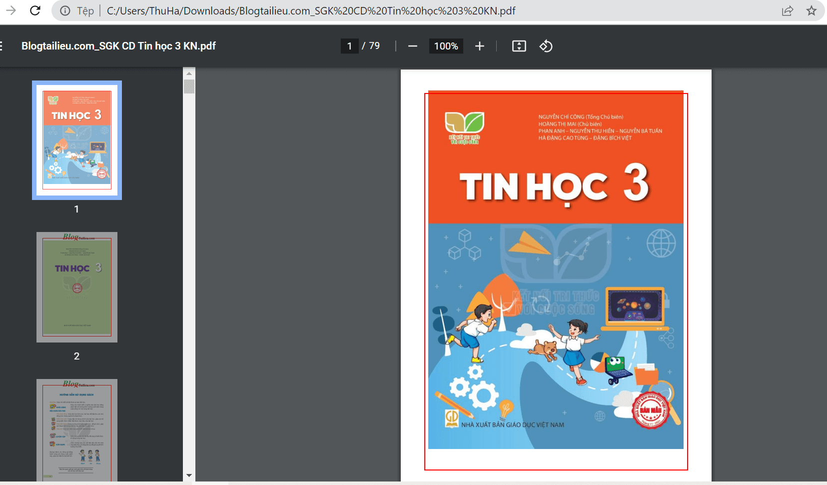This screenshot has height=485, width=827.
Task: Click the thumbnail label number 2
Action: pyautogui.click(x=76, y=356)
